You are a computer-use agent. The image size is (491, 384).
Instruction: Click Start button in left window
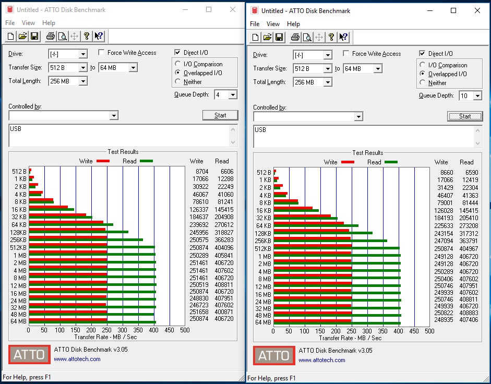click(x=220, y=115)
